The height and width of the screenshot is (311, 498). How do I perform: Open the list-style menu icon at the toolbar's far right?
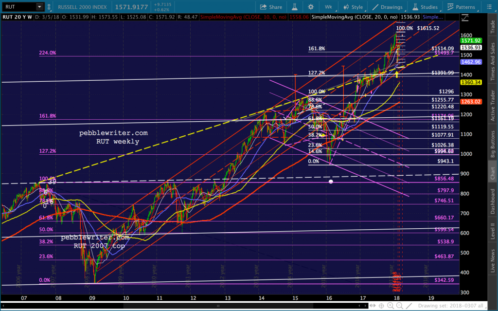tap(489, 7)
